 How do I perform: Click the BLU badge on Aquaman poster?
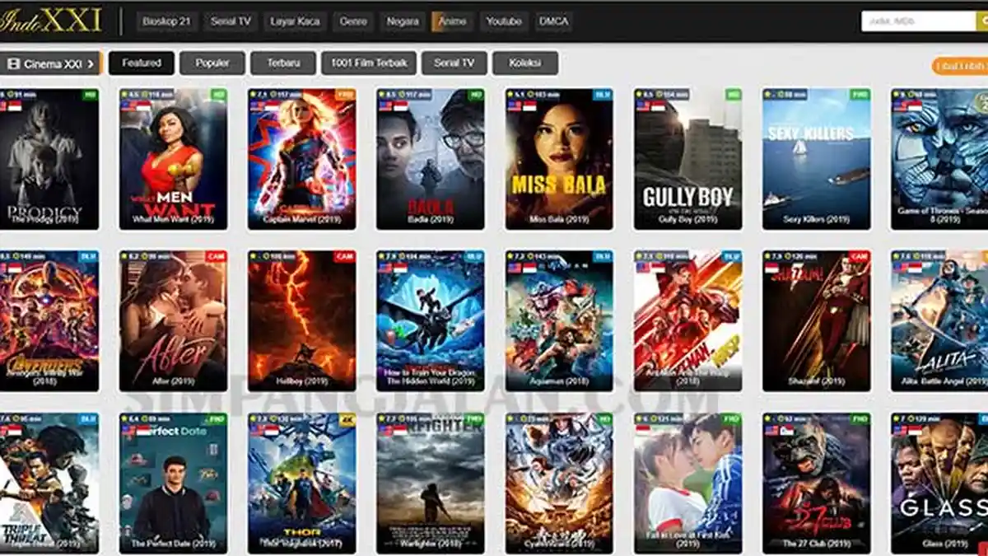click(604, 257)
